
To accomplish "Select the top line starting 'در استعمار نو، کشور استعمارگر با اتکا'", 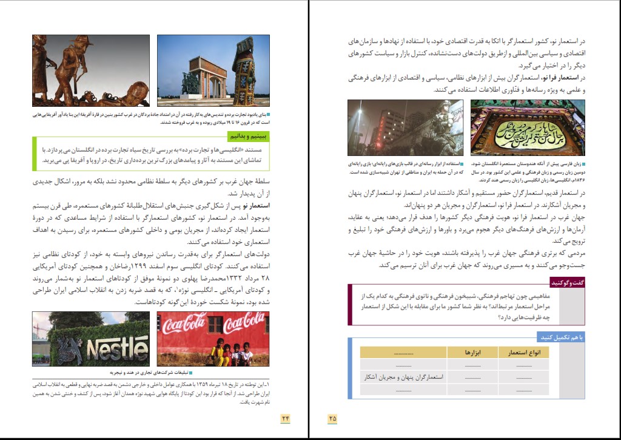I will (x=466, y=41).
